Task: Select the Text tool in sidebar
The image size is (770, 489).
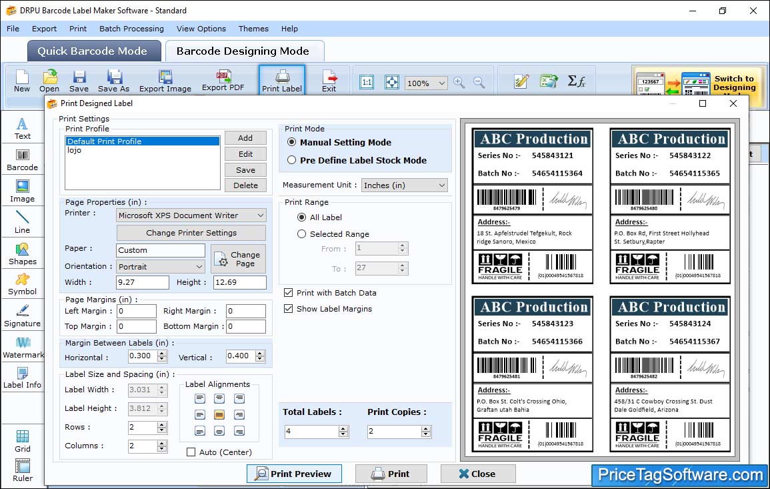Action: 22,129
